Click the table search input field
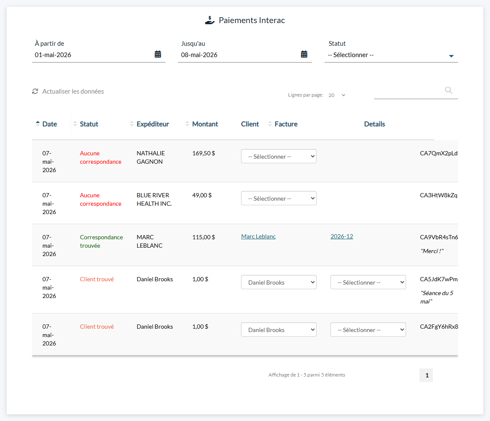Screen dimensions: 490x421 coord(409,91)
